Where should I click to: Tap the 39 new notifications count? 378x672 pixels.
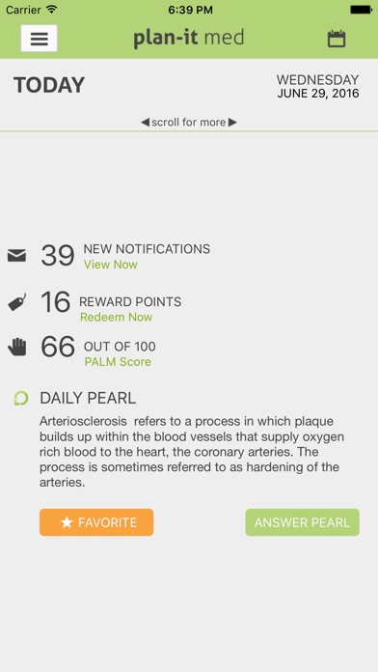click(x=58, y=256)
